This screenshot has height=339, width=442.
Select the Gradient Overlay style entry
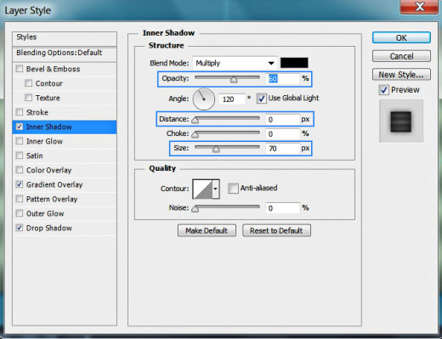click(54, 184)
